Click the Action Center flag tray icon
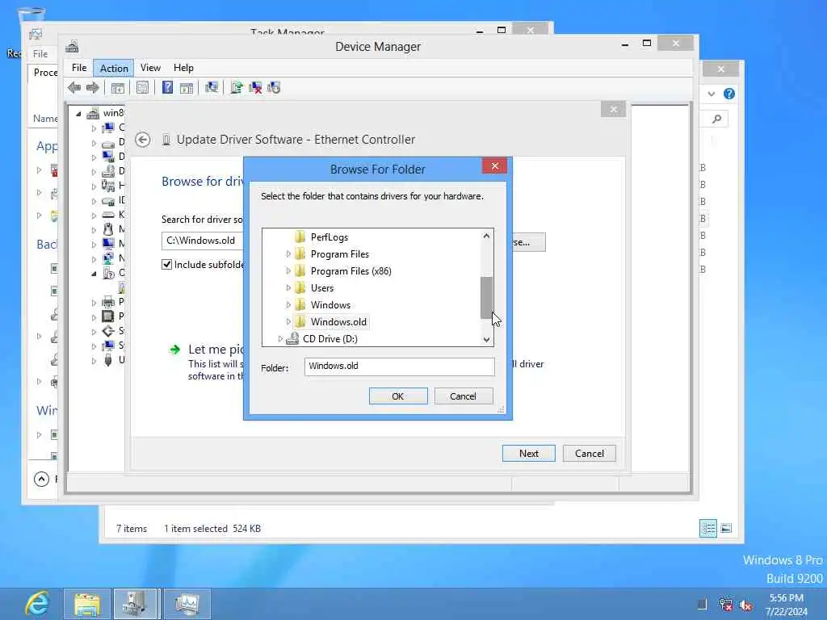The width and height of the screenshot is (827, 620). point(702,605)
